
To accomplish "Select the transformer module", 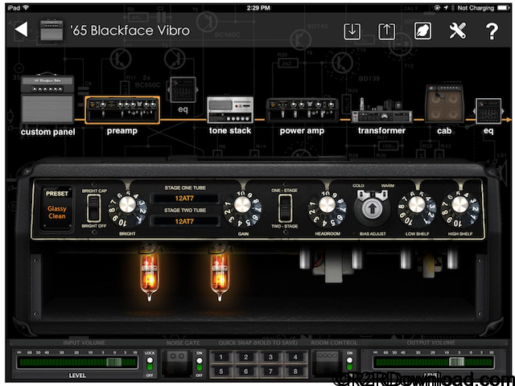I will [381, 111].
